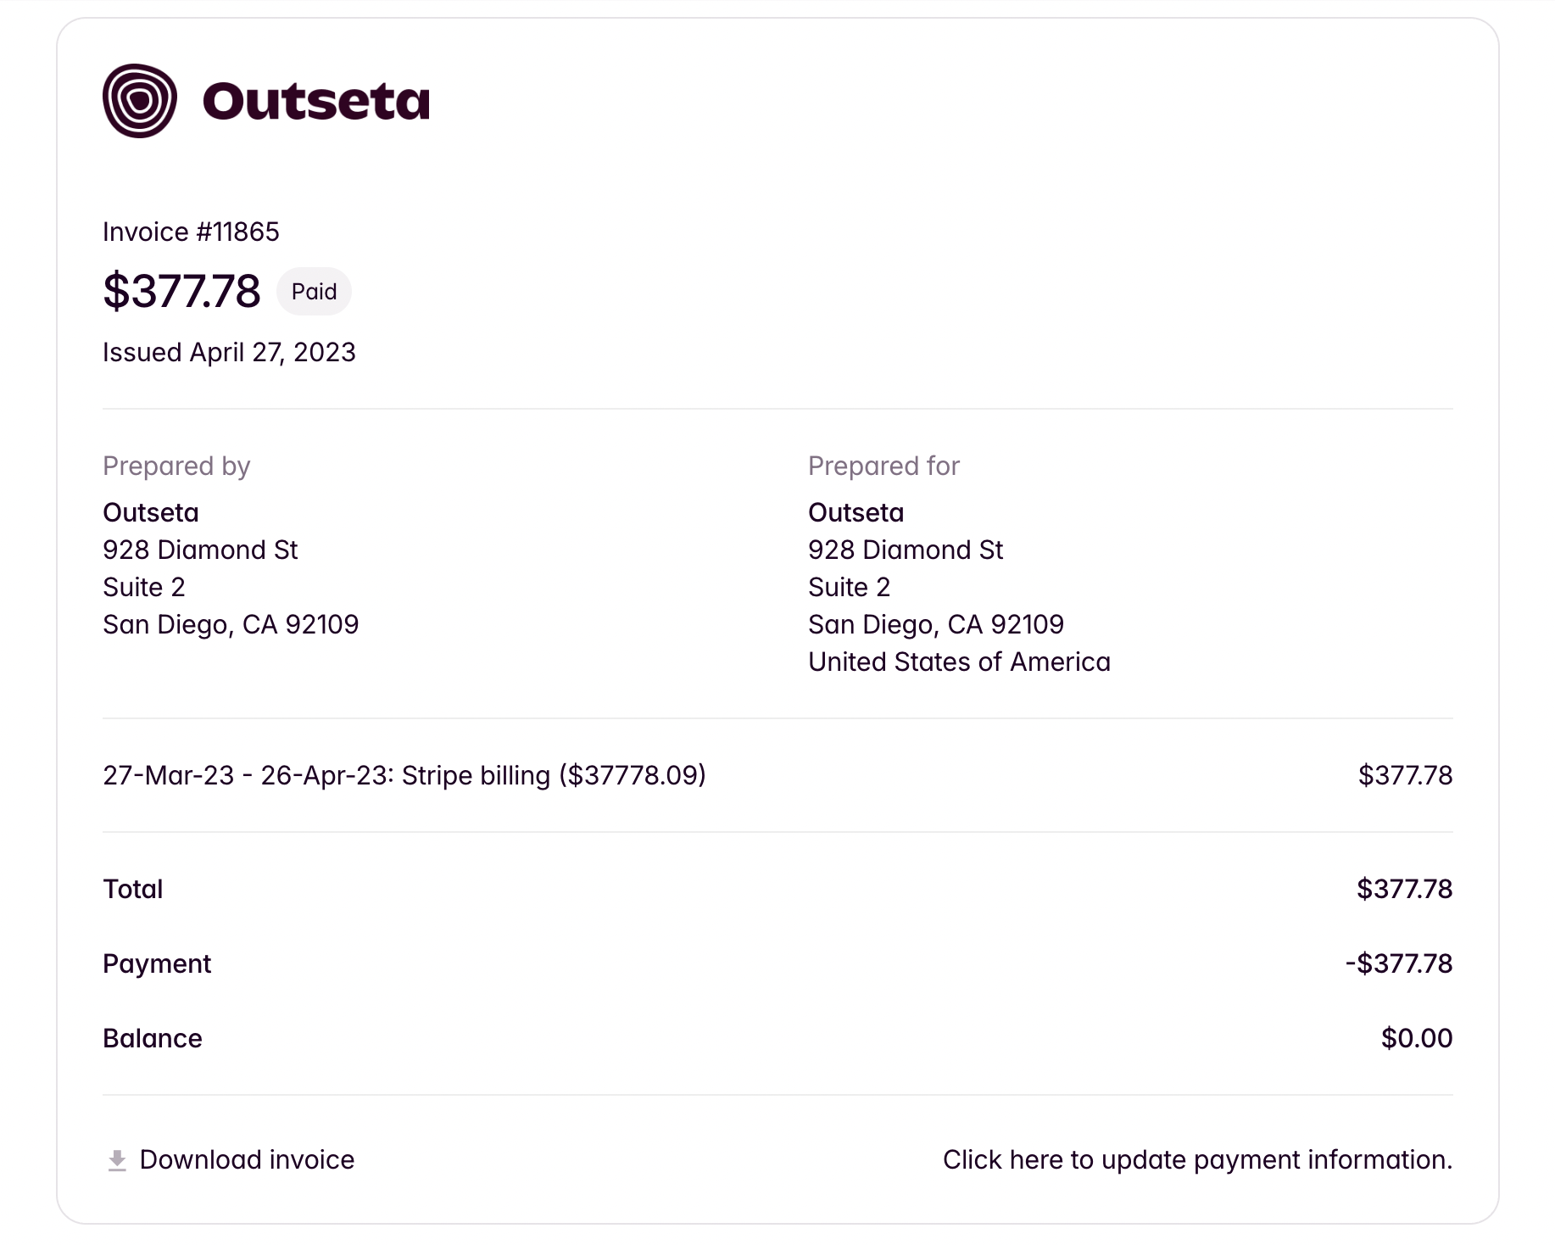The height and width of the screenshot is (1245, 1555).
Task: Click the United States of America line
Action: tap(959, 662)
